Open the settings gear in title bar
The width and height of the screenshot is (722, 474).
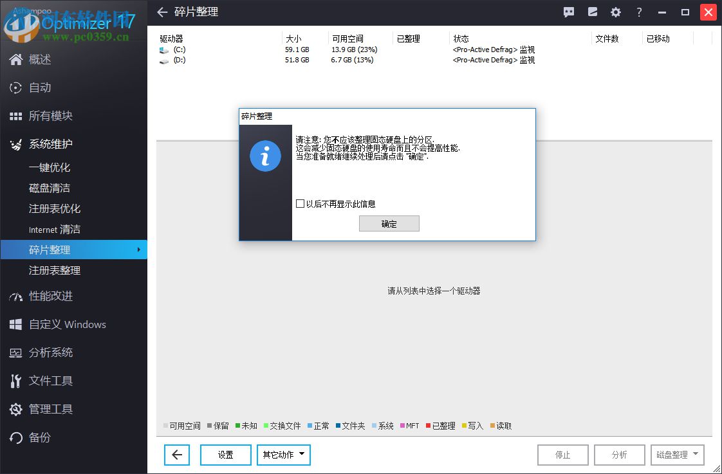615,12
